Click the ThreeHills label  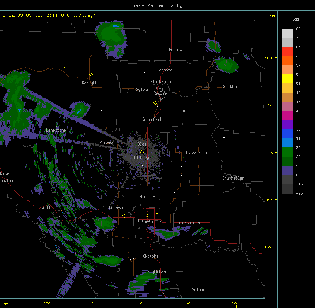pos(196,153)
